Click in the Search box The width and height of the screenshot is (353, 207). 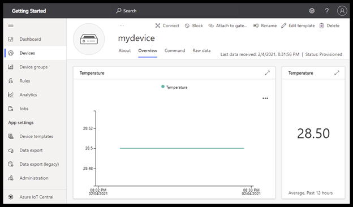[175, 11]
